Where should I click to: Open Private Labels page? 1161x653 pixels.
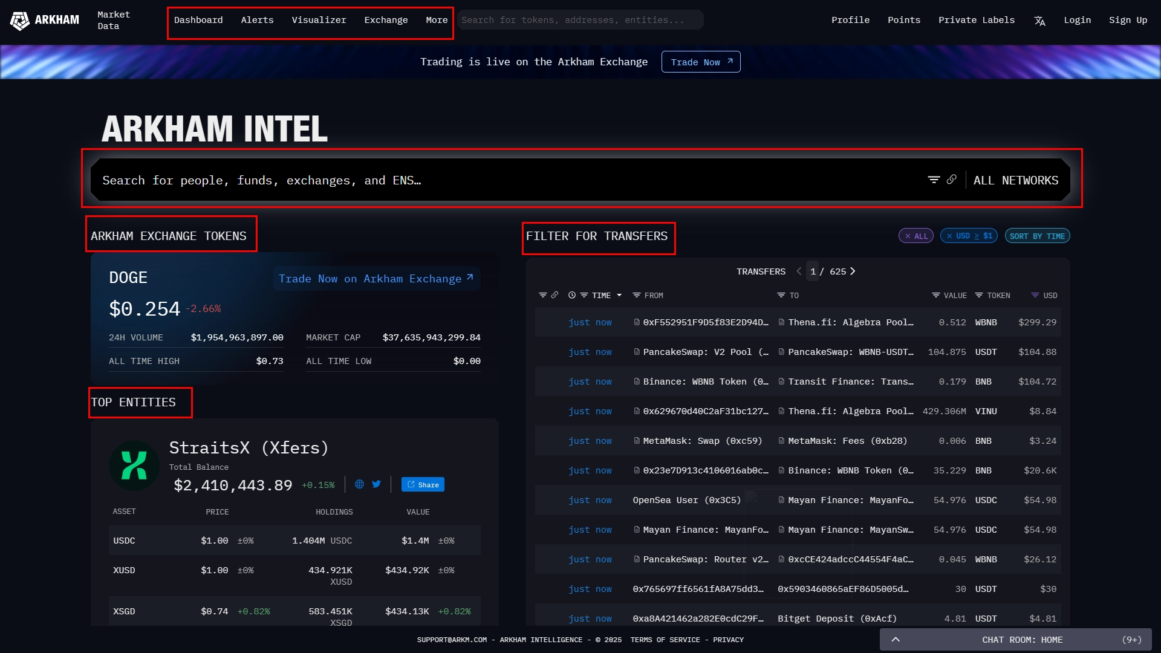point(977,20)
